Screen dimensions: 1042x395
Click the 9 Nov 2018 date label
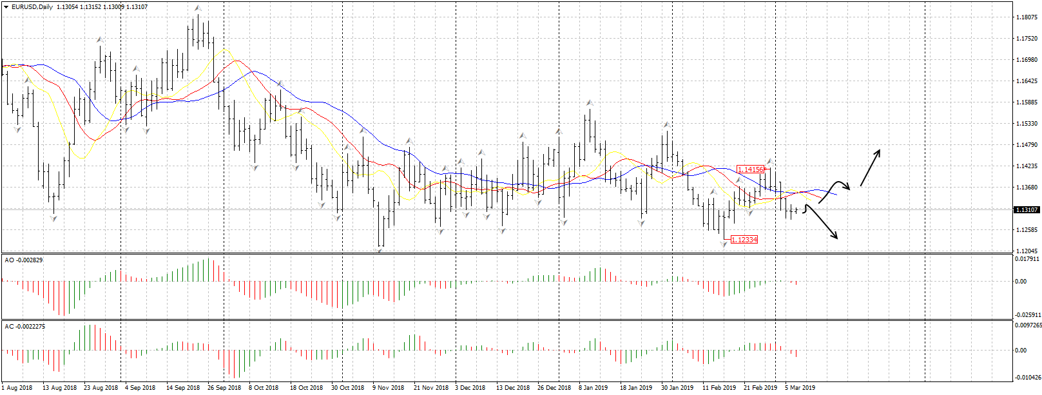pyautogui.click(x=388, y=388)
